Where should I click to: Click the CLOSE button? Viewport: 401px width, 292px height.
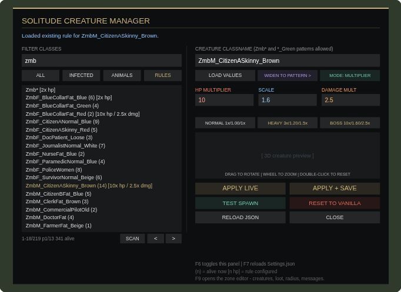[x=335, y=217]
